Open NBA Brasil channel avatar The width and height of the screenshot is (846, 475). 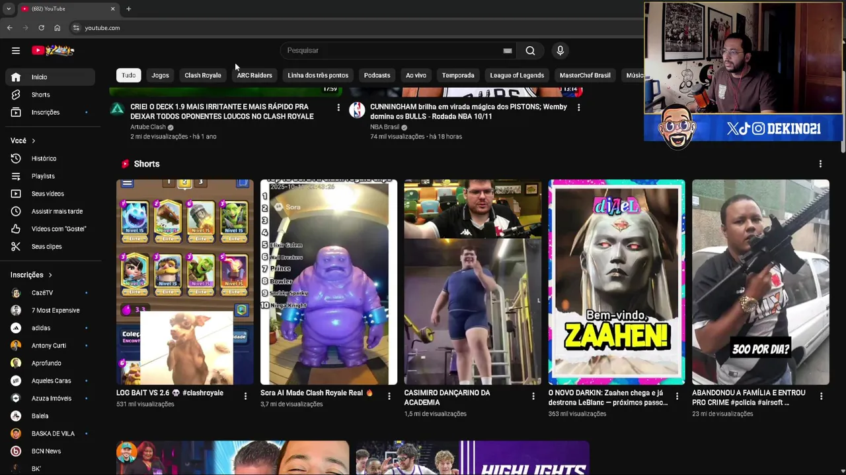pos(357,110)
